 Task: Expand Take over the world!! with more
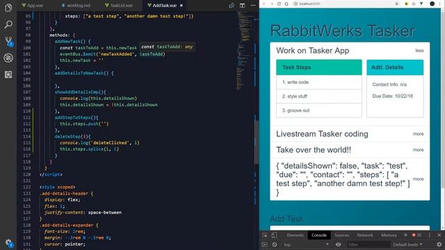click(418, 150)
